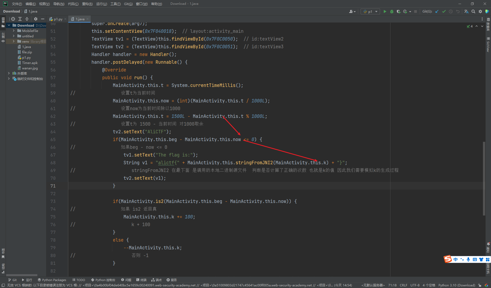Select 1.java in project tree

[26, 47]
